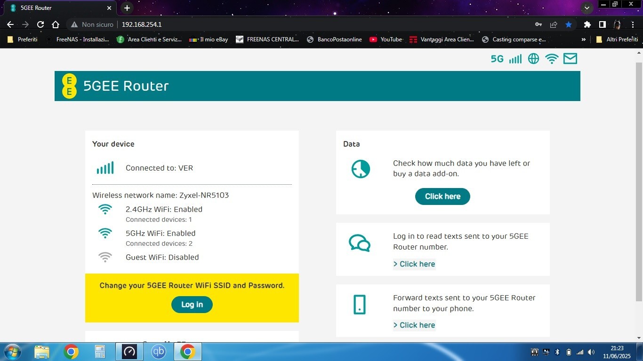The width and height of the screenshot is (643, 361).
Task: Click the volume speaker tray icon
Action: click(x=591, y=352)
